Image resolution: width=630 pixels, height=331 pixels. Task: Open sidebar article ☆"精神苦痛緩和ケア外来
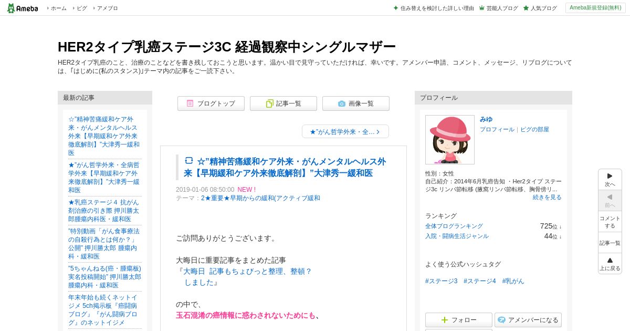pos(104,136)
